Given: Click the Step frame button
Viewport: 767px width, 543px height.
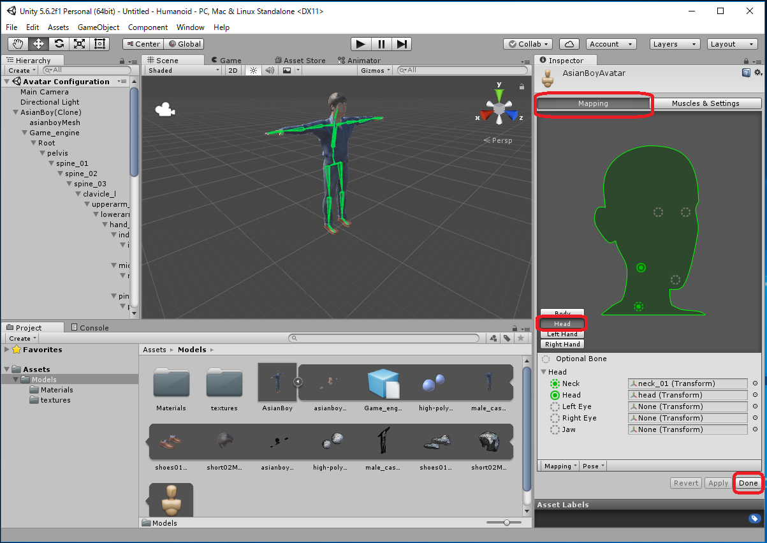Looking at the screenshot, I should coord(402,44).
